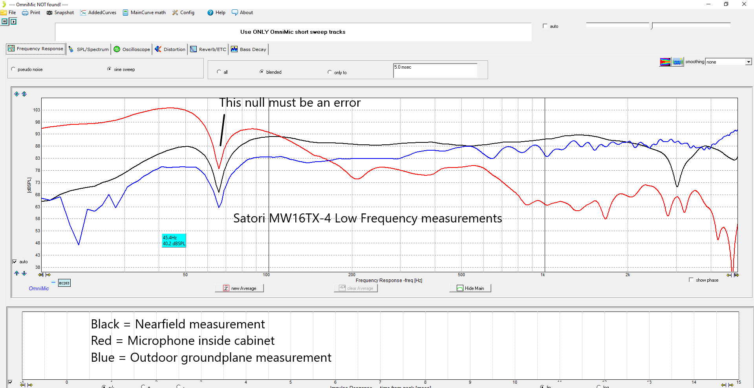
Task: Open the AddedCurves menu
Action: tap(98, 13)
